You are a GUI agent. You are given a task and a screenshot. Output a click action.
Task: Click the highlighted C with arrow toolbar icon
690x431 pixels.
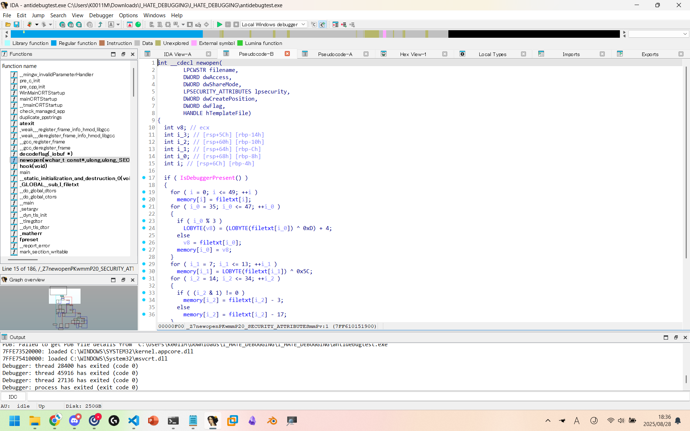pos(323,24)
